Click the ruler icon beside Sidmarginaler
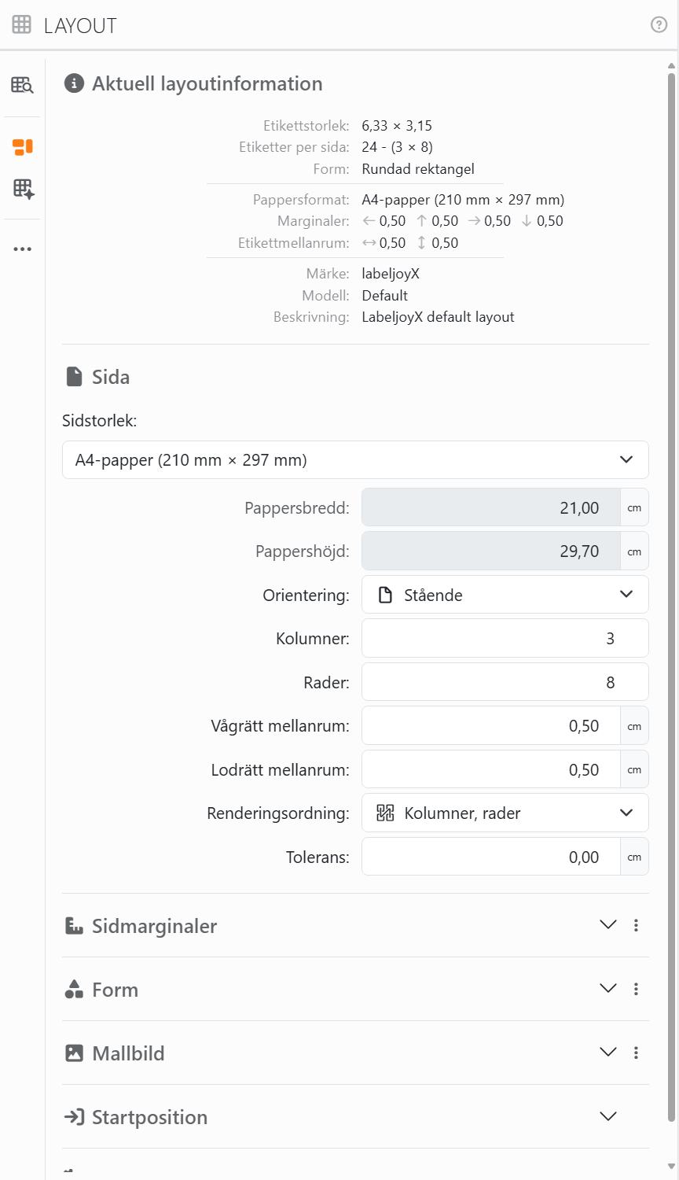The width and height of the screenshot is (679, 1180). click(74, 926)
